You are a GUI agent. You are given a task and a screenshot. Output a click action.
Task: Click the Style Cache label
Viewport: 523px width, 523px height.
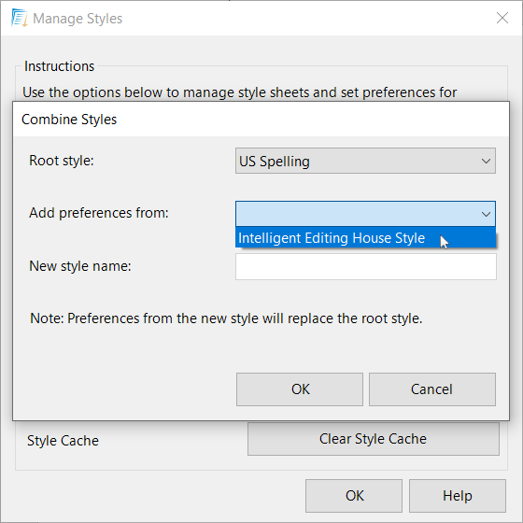[63, 441]
